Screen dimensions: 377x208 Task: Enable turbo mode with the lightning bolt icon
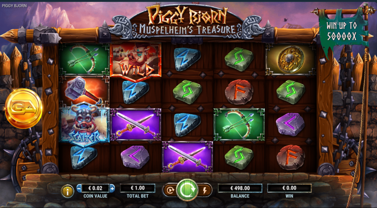[x=205, y=190]
